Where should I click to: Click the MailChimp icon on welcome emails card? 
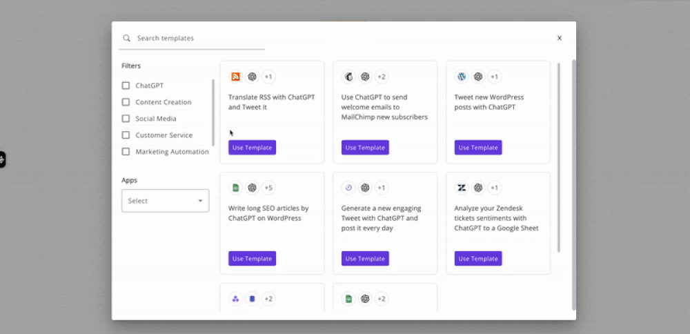click(x=349, y=77)
